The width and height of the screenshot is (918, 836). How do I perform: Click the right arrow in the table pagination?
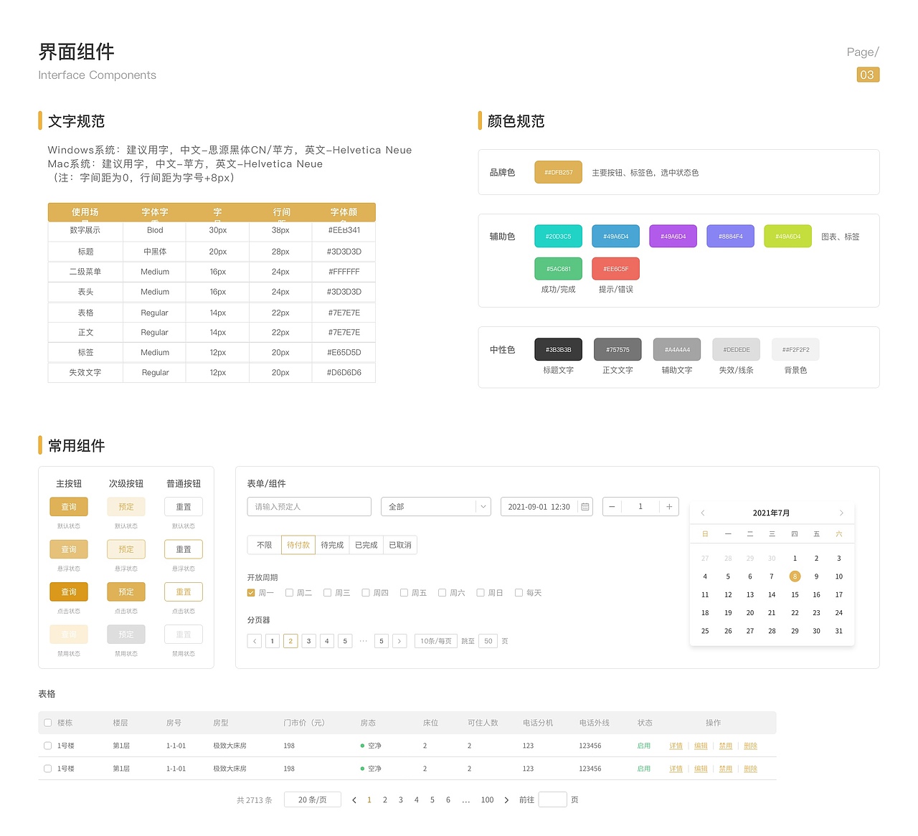(506, 799)
